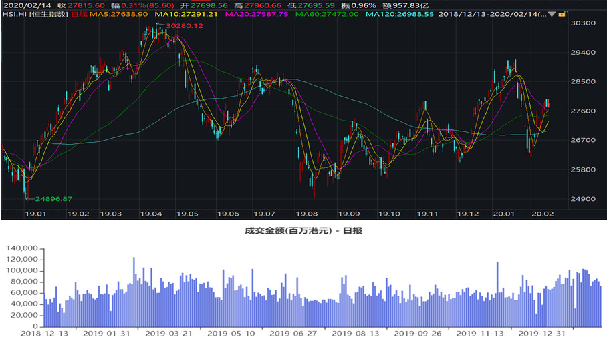
Task: Click the date range 2018/12/13-2020/02/14 link
Action: pos(492,14)
